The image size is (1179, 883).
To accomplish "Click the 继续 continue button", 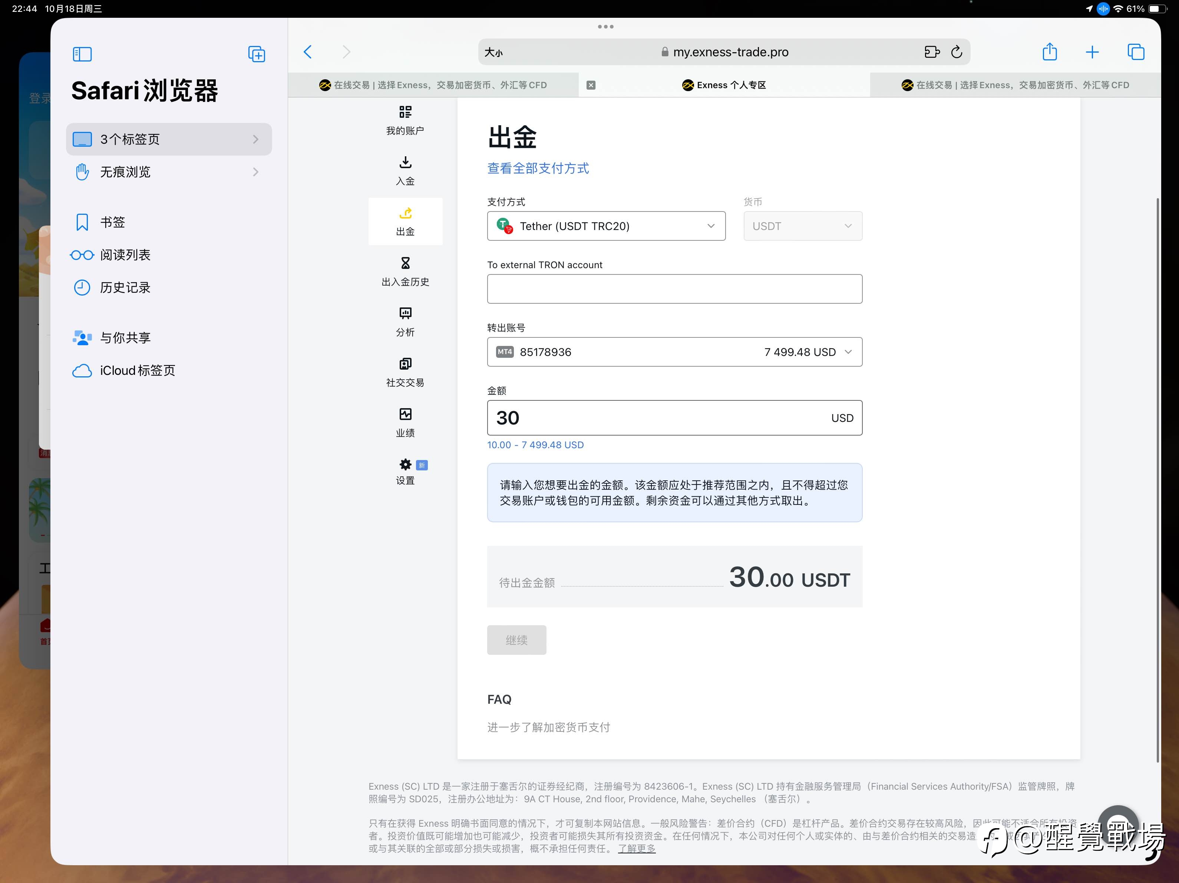I will (x=516, y=640).
